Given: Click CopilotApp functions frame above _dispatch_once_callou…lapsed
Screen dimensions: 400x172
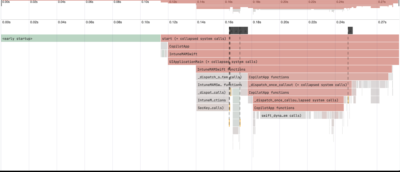Looking at the screenshot, I should (x=299, y=92).
